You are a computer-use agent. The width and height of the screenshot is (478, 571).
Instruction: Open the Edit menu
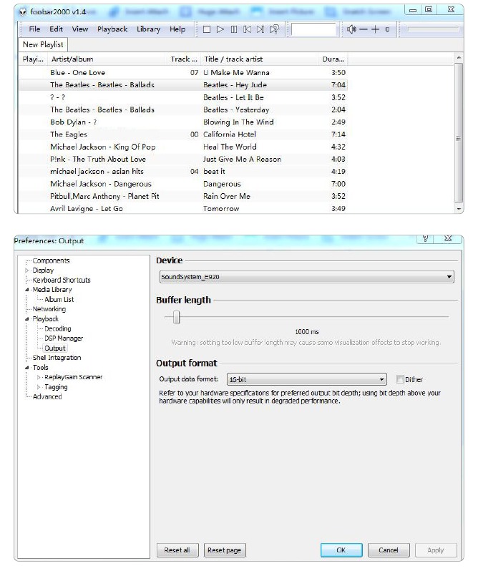point(56,29)
